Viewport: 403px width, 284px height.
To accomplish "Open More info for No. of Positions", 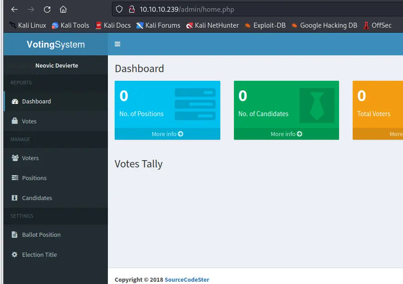I will [167, 134].
